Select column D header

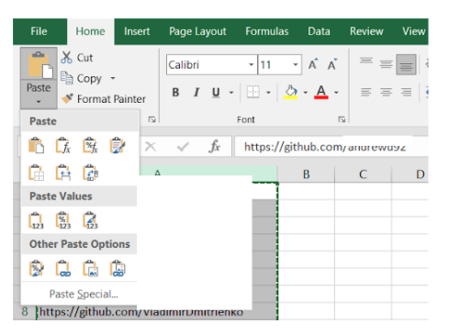tap(410, 174)
